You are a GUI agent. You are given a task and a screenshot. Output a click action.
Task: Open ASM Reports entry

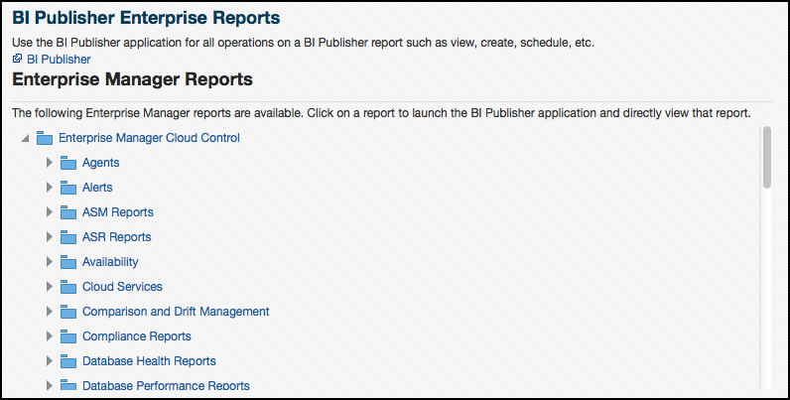tap(118, 212)
